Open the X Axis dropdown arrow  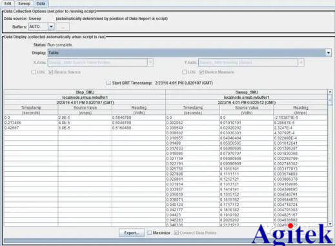click(150, 63)
